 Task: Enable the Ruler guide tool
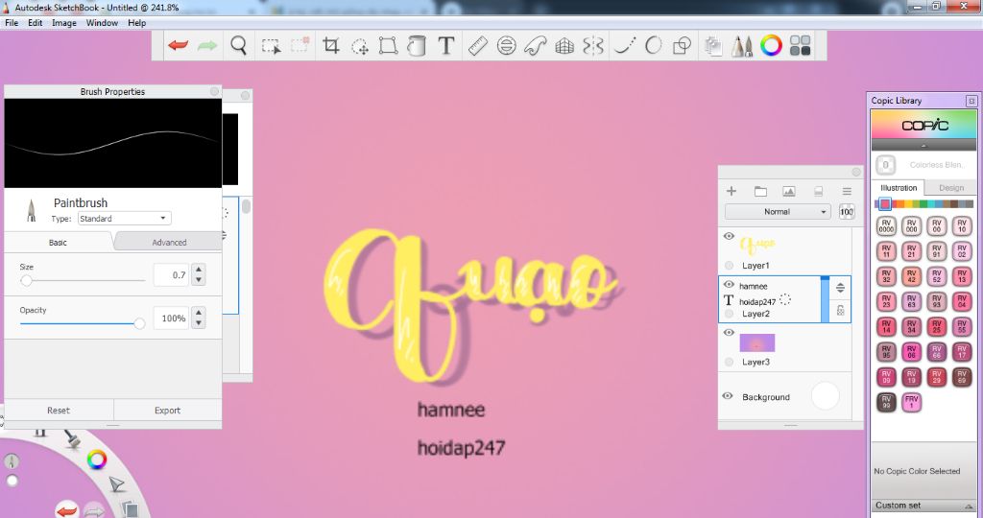click(x=478, y=46)
